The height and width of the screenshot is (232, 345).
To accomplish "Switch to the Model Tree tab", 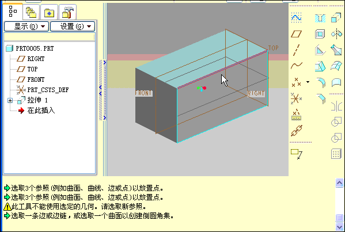I will click(13, 12).
